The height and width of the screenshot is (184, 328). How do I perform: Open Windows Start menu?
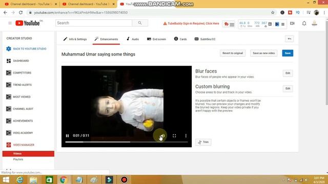[x=6, y=180]
